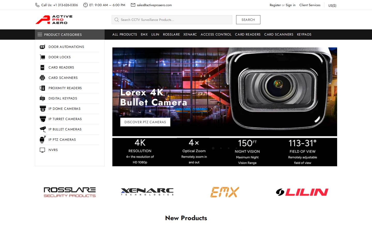Click the Lorex 4K Bullet Camera banner image
Screen dimensions: 372x232
pyautogui.click(x=225, y=107)
